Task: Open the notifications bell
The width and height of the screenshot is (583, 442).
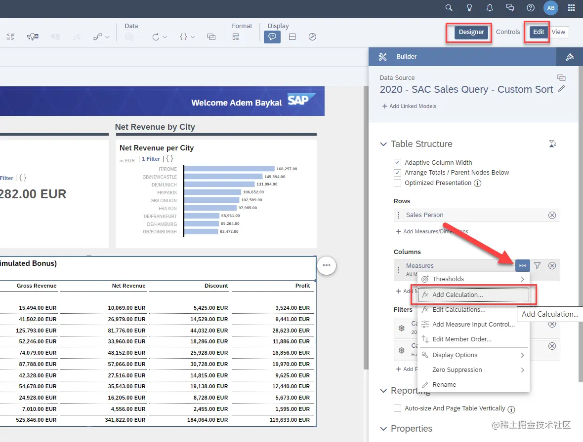Action: pos(490,8)
